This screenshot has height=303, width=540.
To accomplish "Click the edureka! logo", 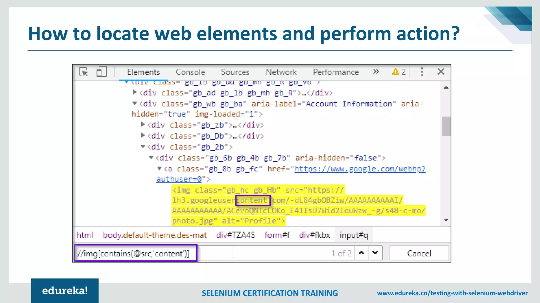I will (x=65, y=291).
